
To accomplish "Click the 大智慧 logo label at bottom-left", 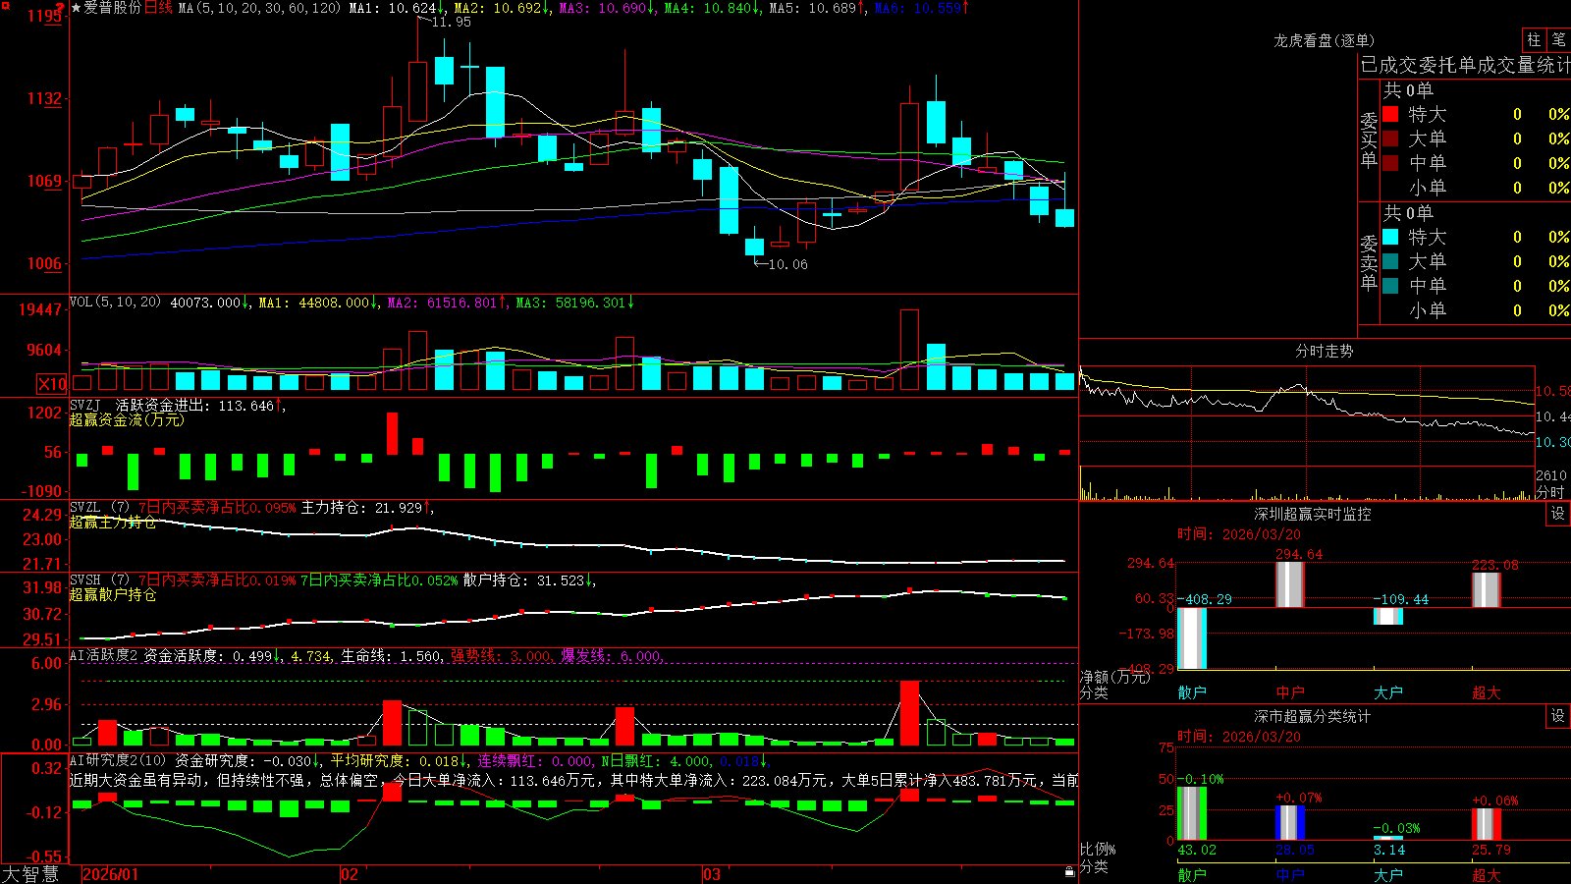I will tap(30, 874).
